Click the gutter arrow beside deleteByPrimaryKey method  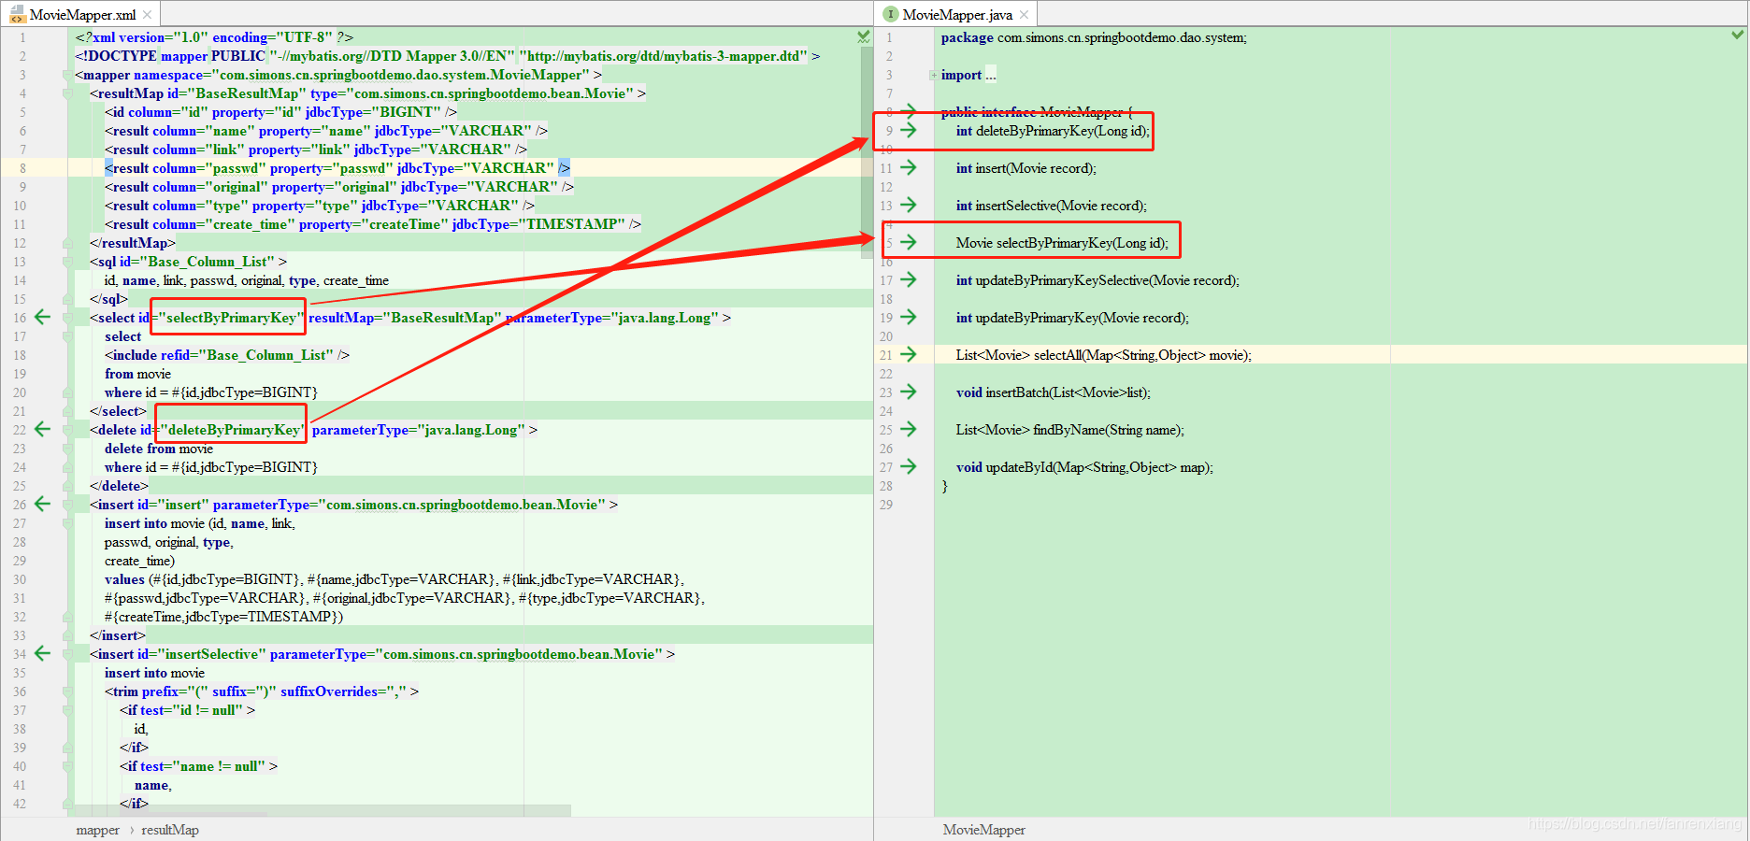tap(907, 131)
